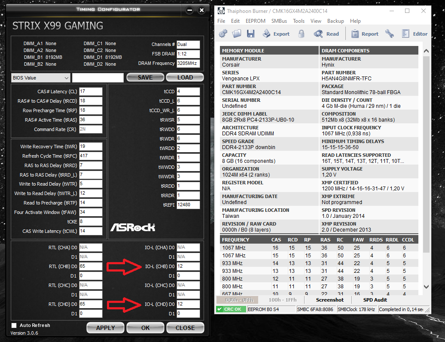Viewport: 445px width, 342px height.
Task: Click the tRCD value field
Action: tap(91, 101)
